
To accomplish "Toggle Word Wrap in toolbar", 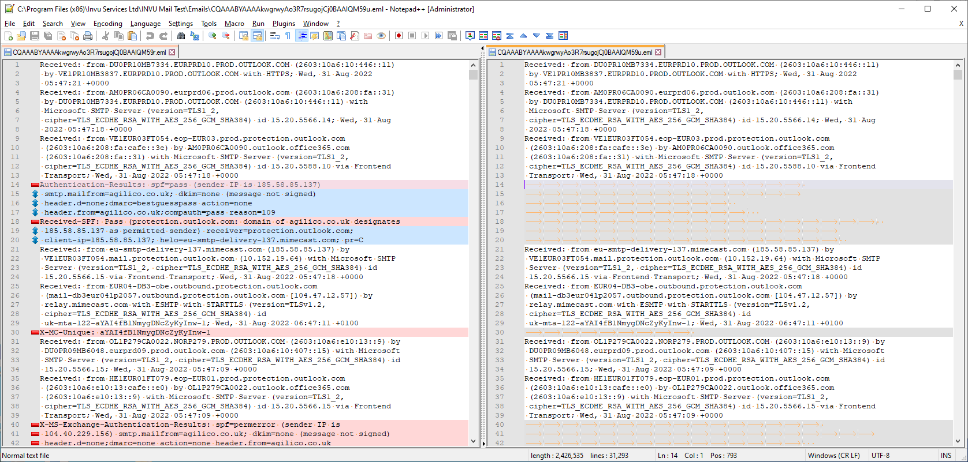I will tap(275, 36).
